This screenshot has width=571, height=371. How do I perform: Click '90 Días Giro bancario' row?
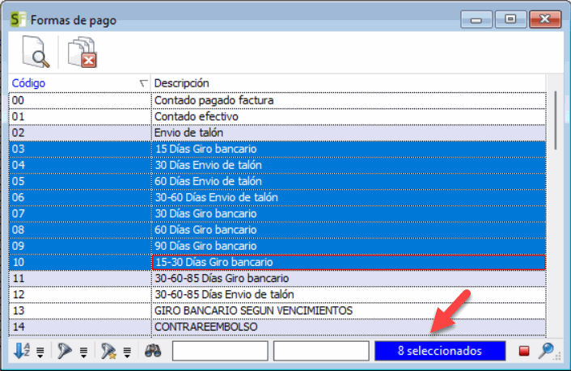click(277, 246)
